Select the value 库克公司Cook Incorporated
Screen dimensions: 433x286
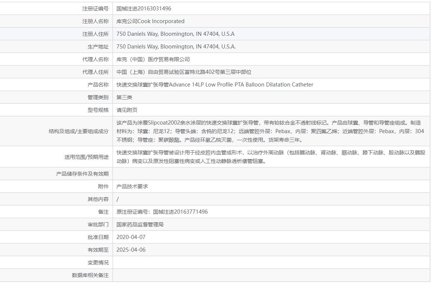150,21
